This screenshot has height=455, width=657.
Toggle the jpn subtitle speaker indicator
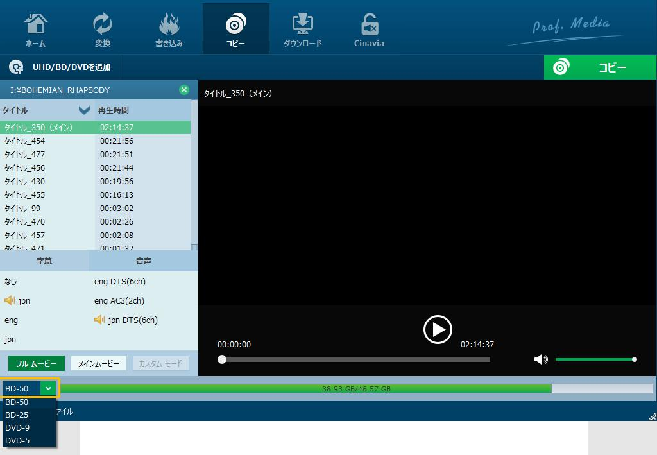coord(9,300)
